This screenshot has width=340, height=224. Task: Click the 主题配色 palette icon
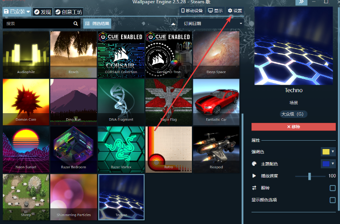pyautogui.click(x=254, y=164)
